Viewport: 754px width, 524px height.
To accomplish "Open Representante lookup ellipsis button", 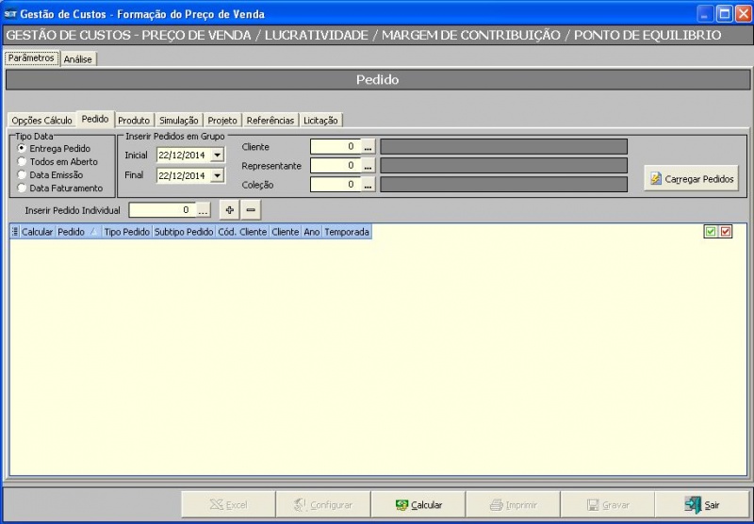I will click(369, 166).
